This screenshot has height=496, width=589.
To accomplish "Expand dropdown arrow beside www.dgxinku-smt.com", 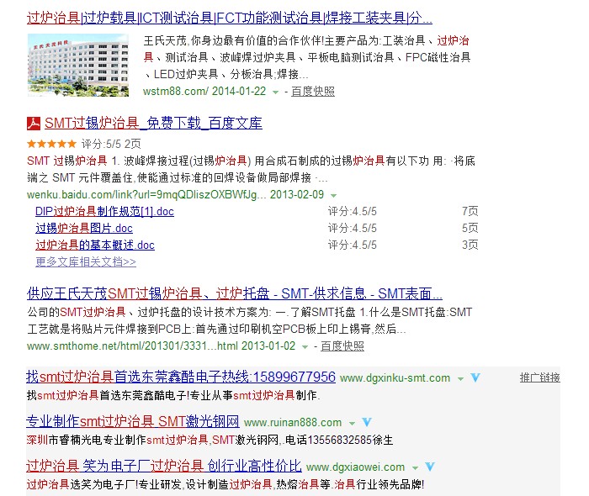I will 460,379.
